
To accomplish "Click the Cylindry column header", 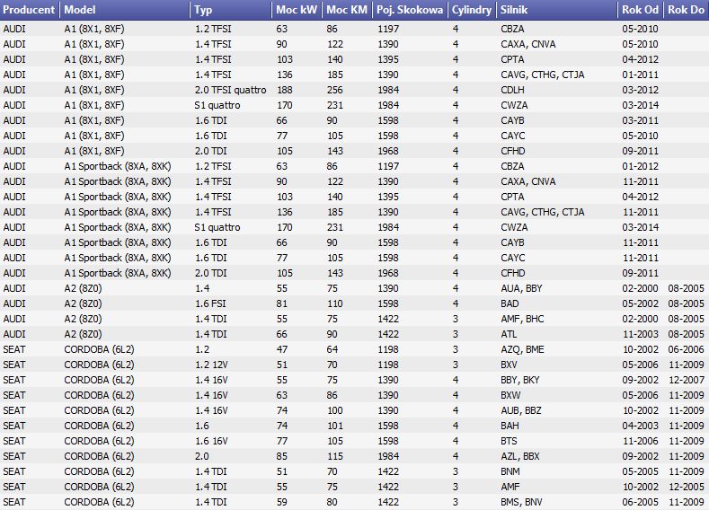I will [472, 10].
